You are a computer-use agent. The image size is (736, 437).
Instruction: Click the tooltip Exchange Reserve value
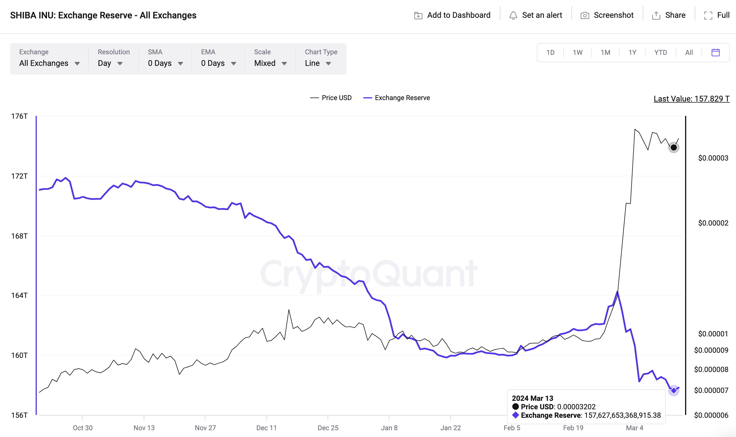(x=622, y=415)
